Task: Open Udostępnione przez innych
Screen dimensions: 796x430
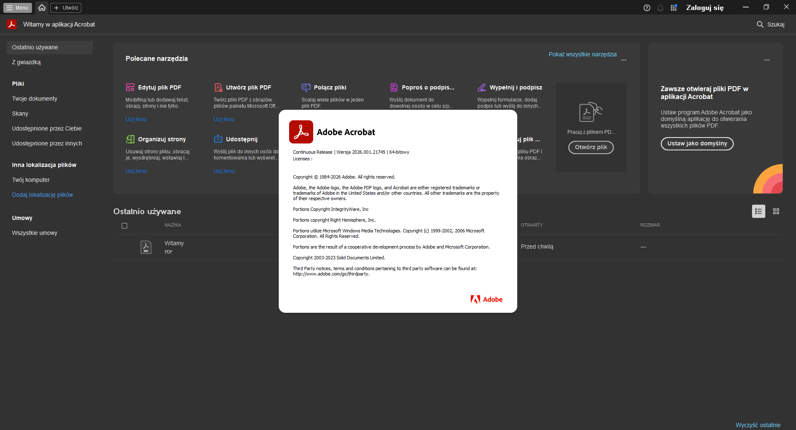Action: (50, 144)
